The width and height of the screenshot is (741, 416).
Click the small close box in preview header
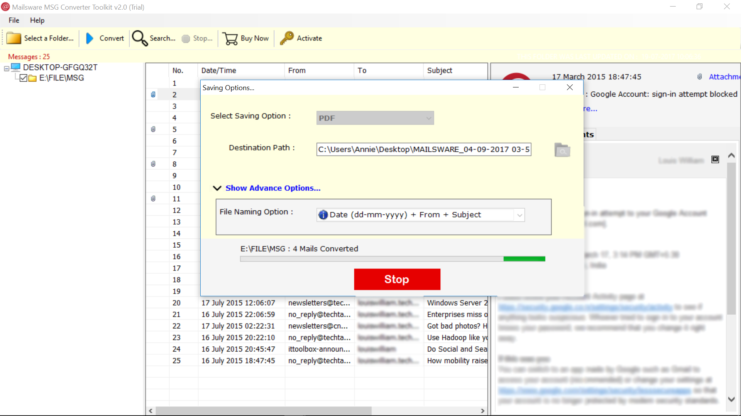pyautogui.click(x=715, y=159)
